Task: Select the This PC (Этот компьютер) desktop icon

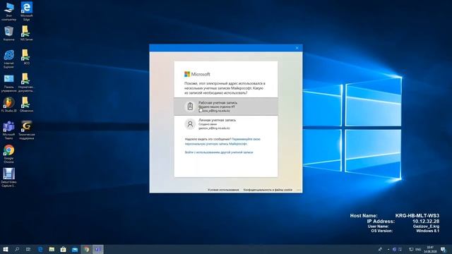Action: click(x=8, y=11)
